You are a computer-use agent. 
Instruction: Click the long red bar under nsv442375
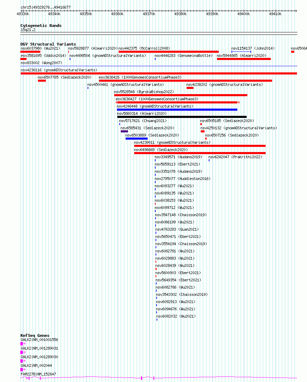pyautogui.click(x=169, y=52)
